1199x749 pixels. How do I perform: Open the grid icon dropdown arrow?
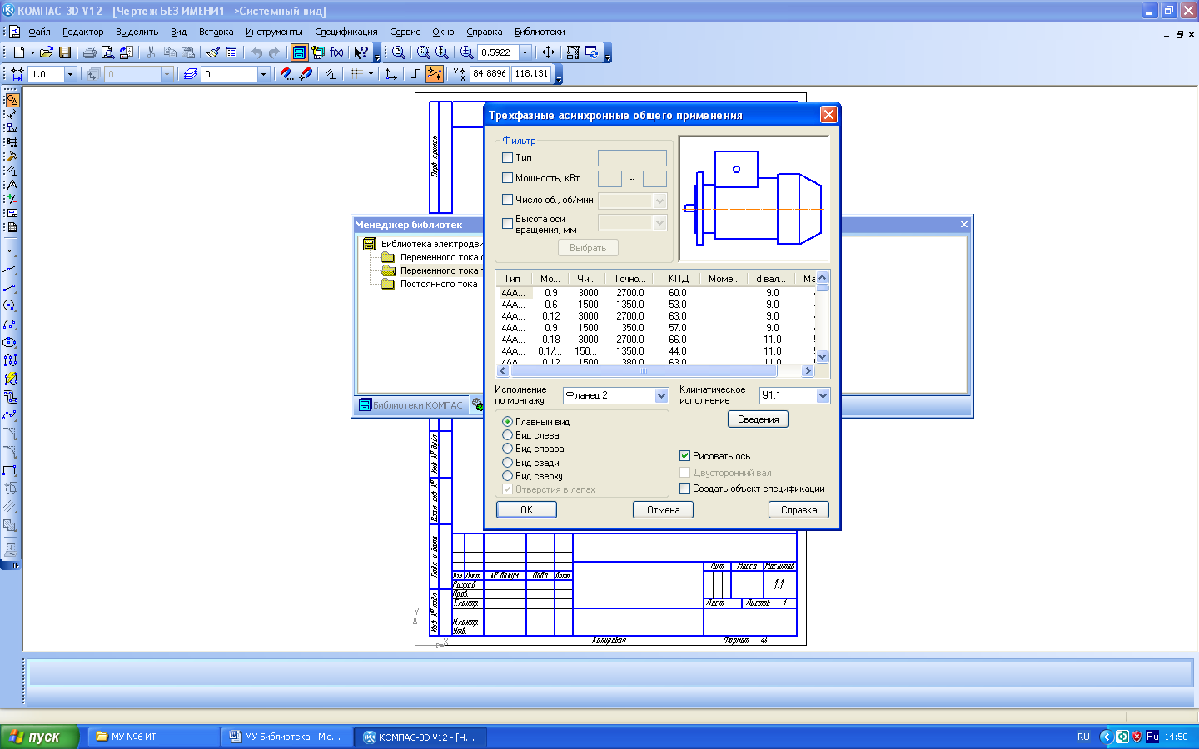coord(371,74)
